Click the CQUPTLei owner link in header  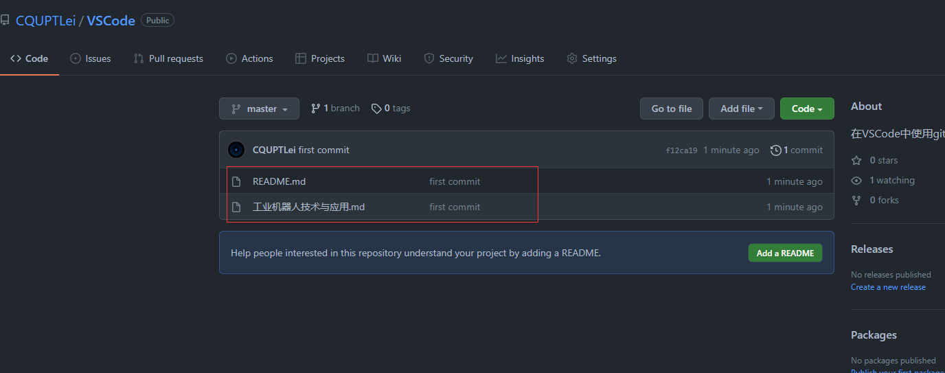click(x=45, y=21)
